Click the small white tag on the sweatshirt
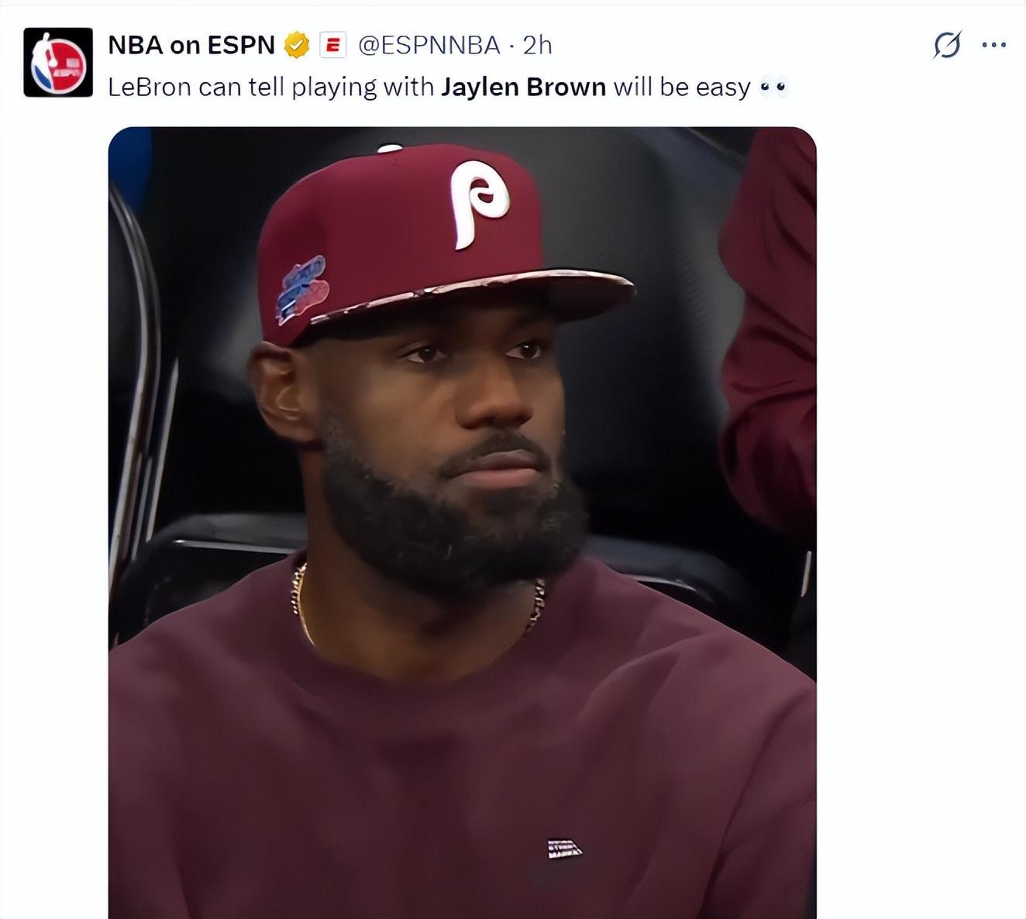This screenshot has height=919, width=1026. (x=564, y=848)
